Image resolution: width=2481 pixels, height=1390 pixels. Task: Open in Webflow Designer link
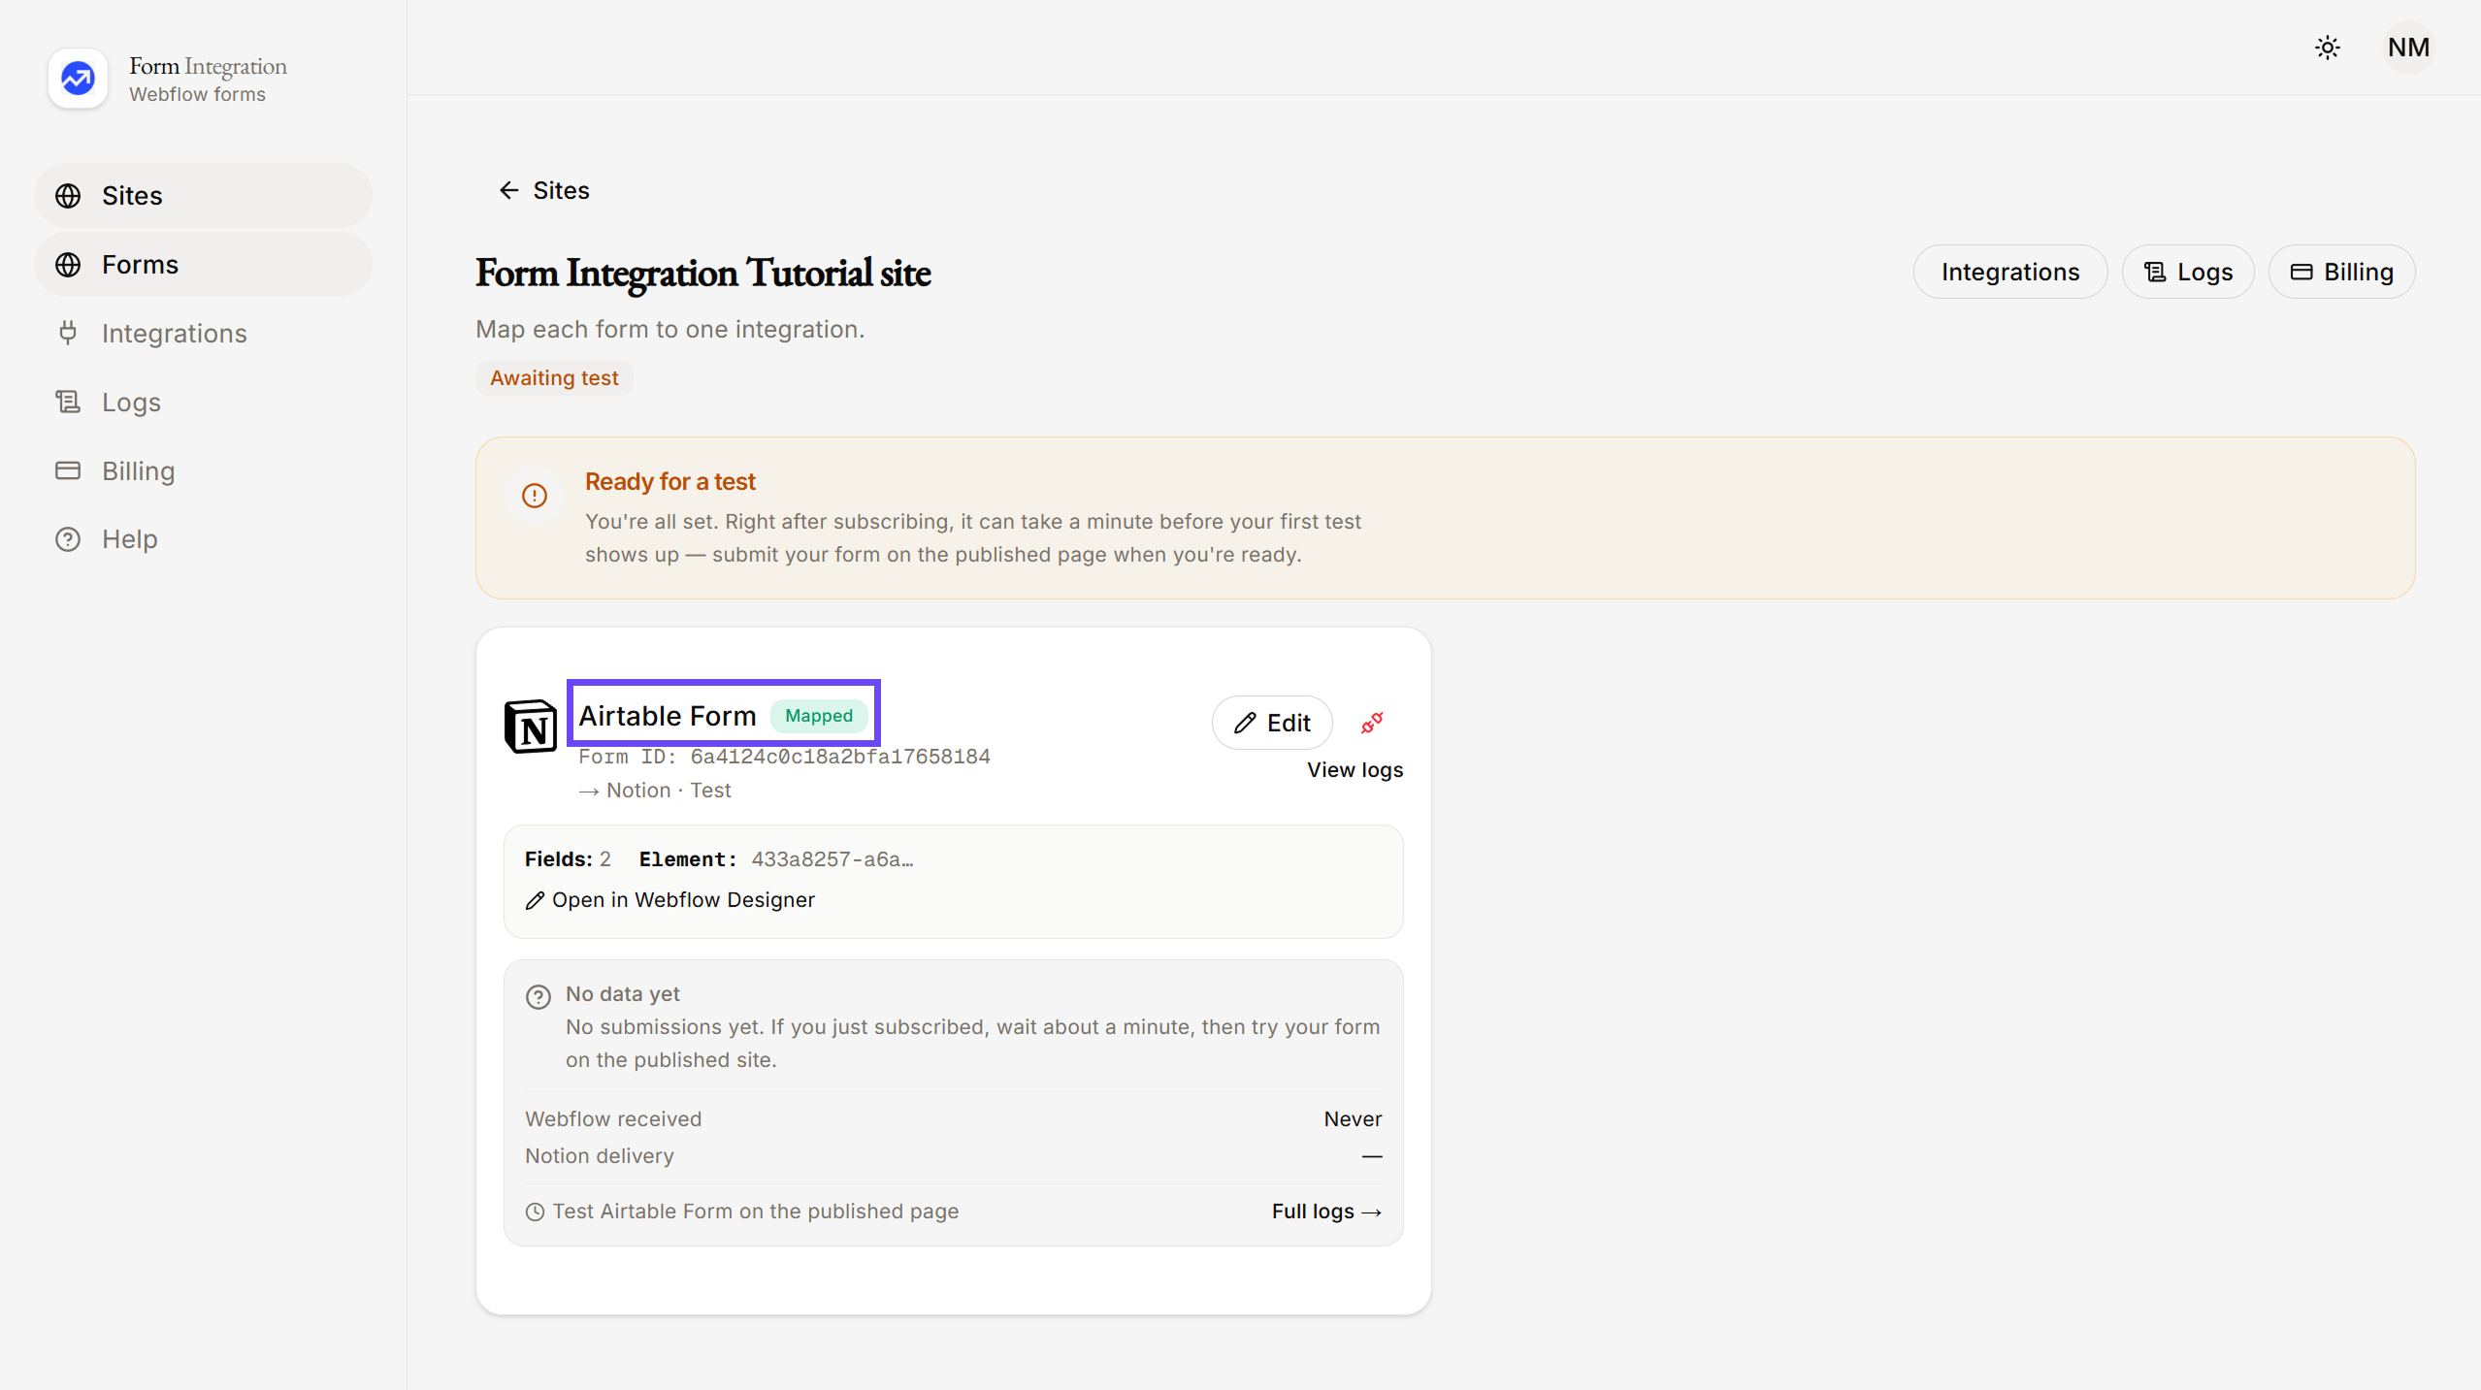tap(669, 900)
